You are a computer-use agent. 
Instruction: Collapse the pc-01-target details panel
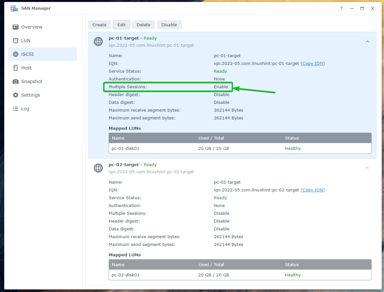[x=367, y=41]
